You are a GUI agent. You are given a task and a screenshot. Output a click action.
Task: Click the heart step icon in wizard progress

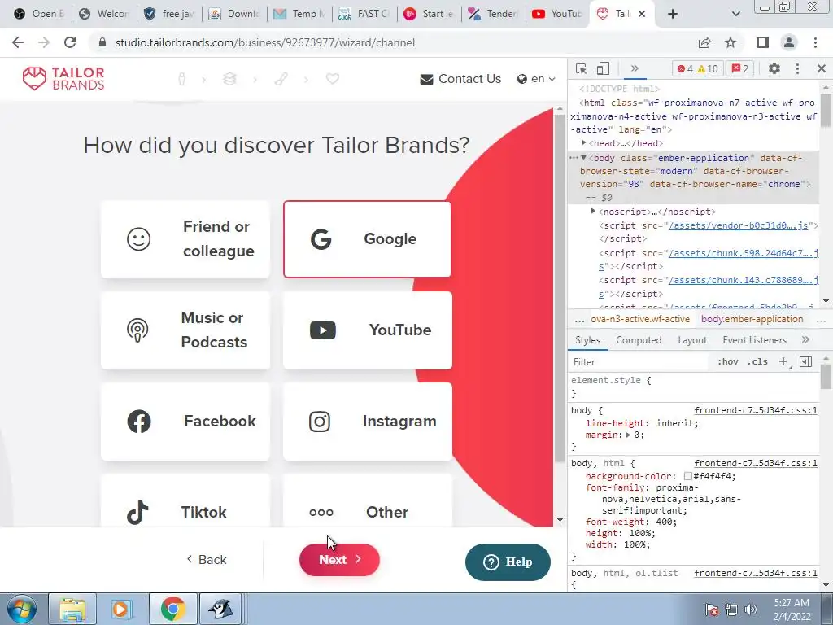pyautogui.click(x=333, y=79)
